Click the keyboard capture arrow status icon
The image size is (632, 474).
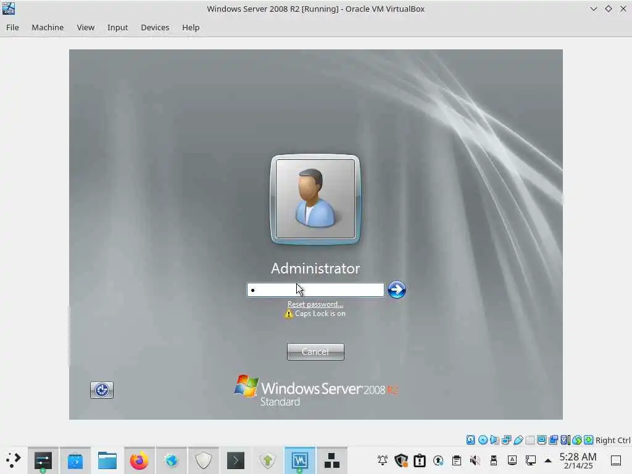[588, 439]
